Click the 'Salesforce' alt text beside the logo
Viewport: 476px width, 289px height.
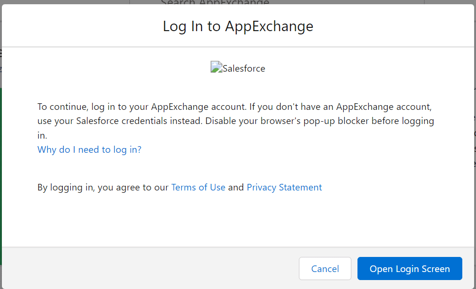click(x=244, y=68)
